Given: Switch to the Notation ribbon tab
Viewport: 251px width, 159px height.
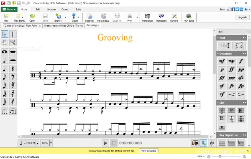Looking at the screenshot, I should (51, 10).
